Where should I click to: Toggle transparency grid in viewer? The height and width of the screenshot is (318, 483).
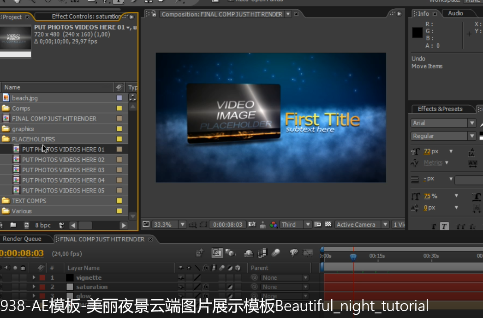[x=328, y=224]
